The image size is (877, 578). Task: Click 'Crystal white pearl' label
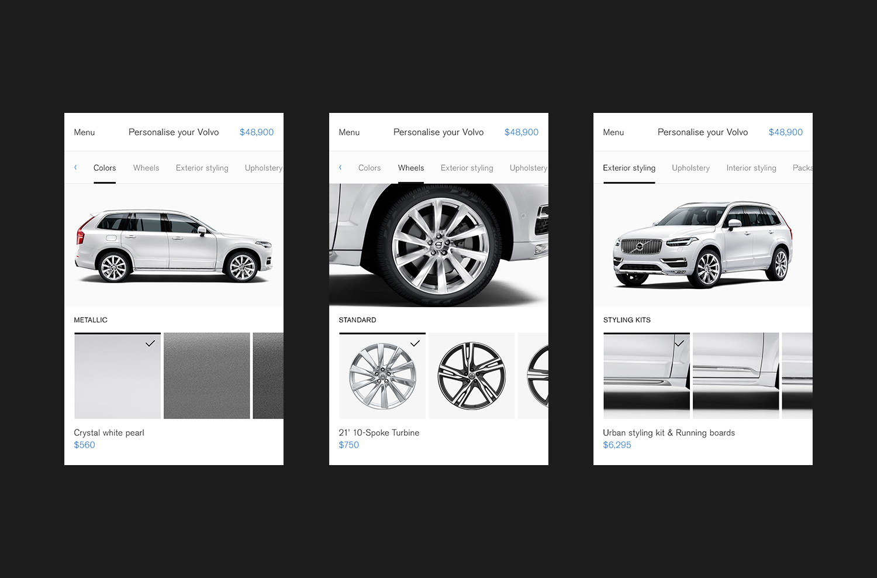click(109, 433)
